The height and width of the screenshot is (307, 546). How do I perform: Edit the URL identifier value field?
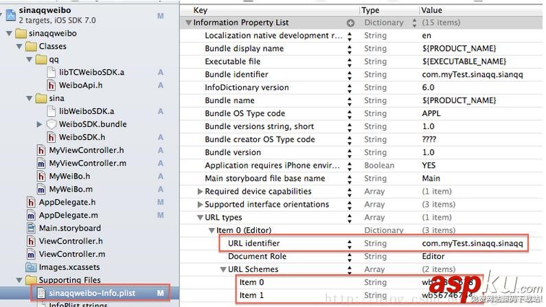[x=473, y=244]
